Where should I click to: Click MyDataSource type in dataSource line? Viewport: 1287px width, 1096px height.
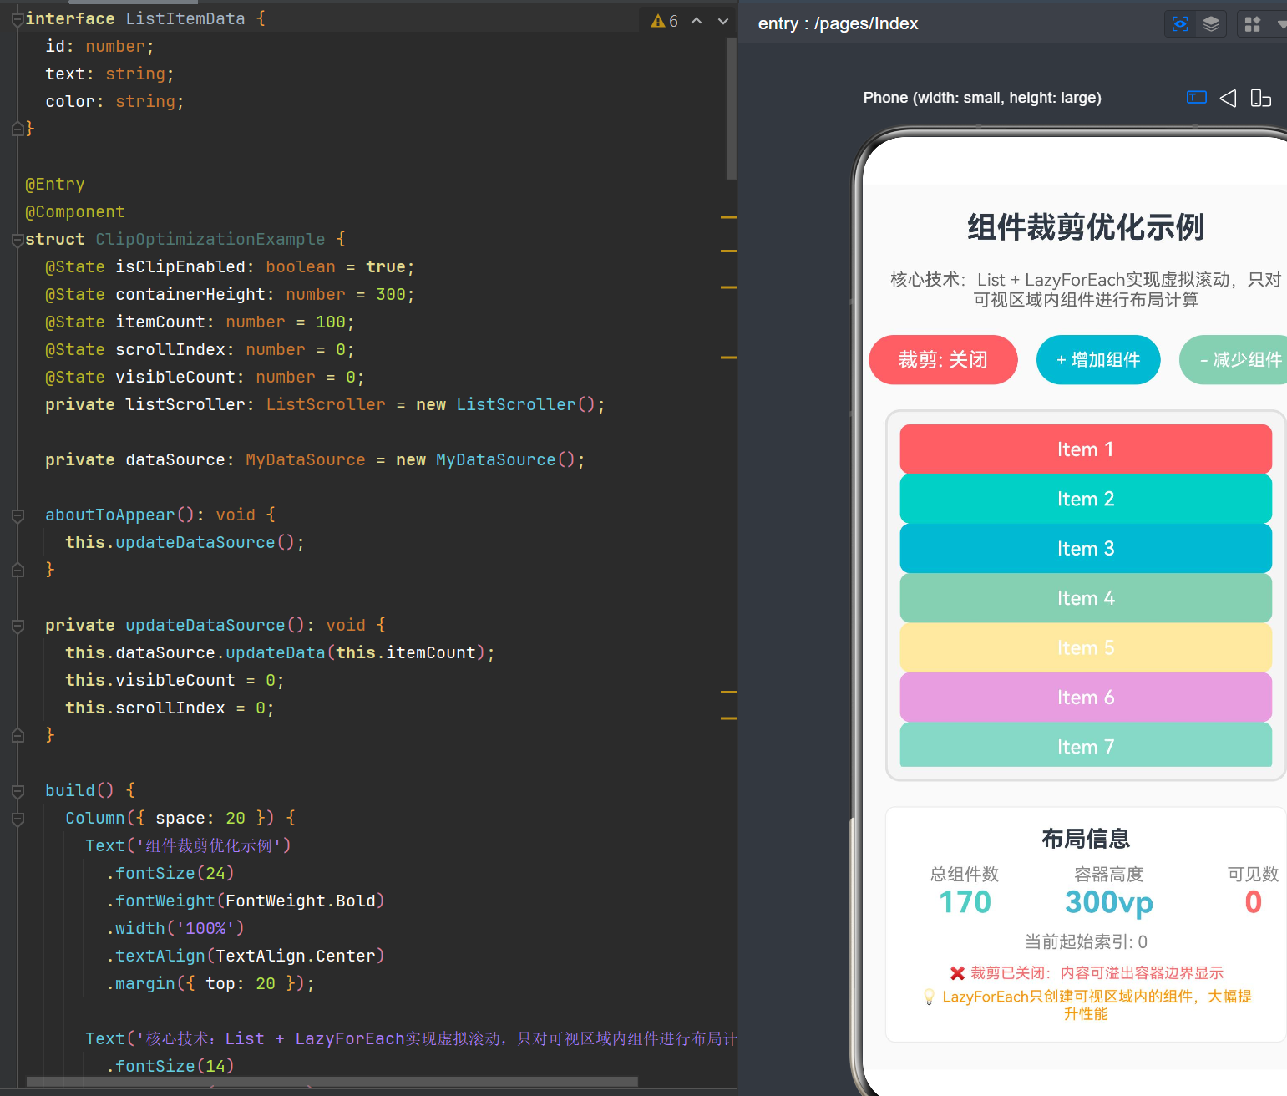coord(306,459)
